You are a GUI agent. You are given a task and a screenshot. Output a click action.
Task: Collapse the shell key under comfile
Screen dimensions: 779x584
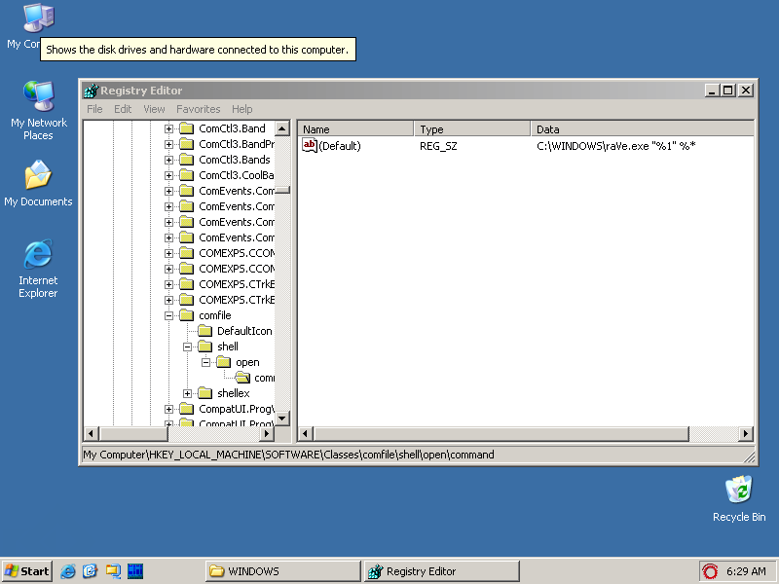click(187, 347)
